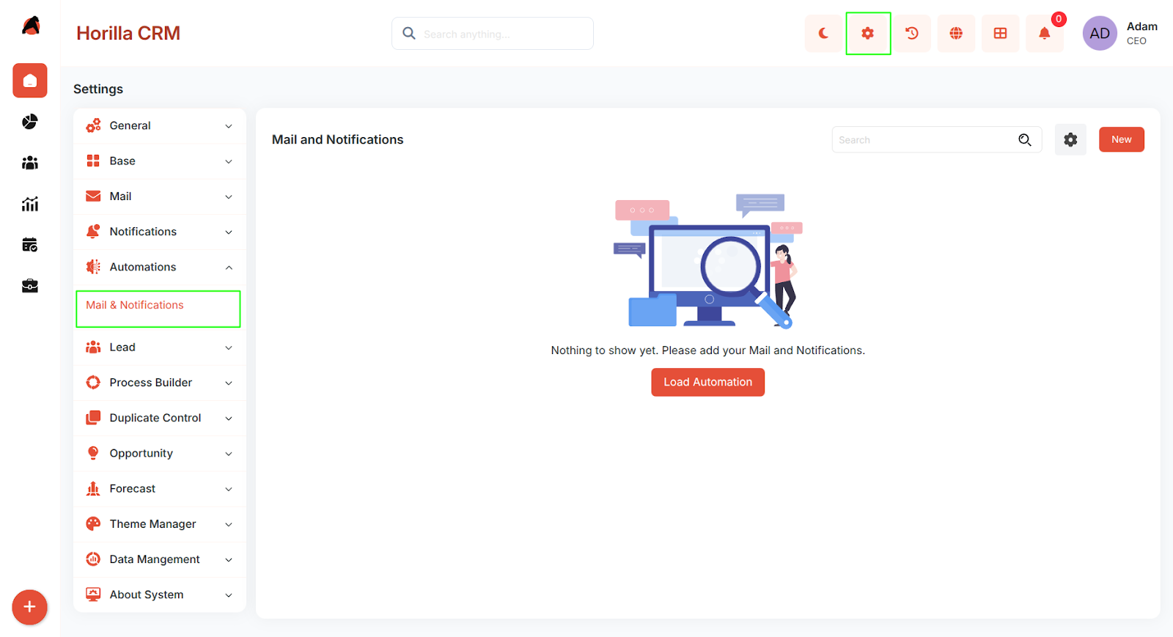Expand the General settings section
Viewport: 1173px width, 637px height.
pos(160,126)
